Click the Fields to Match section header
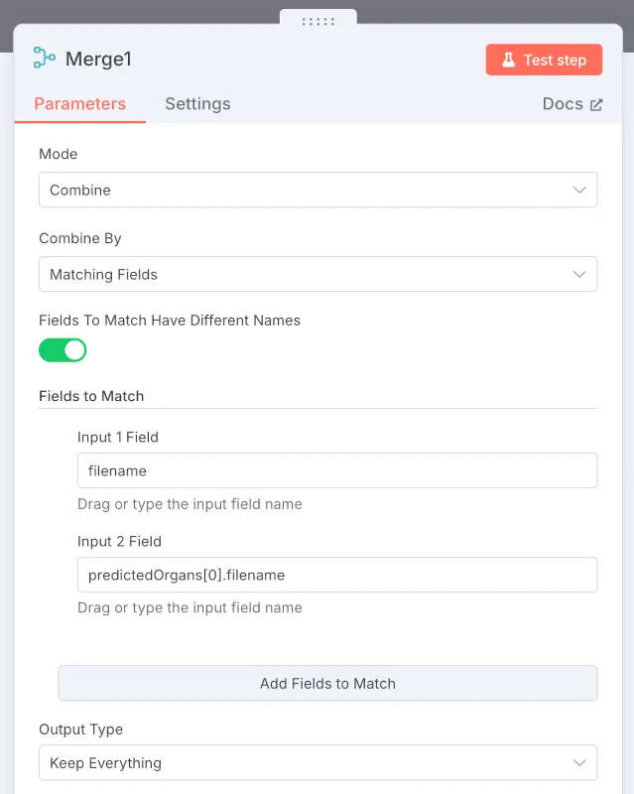The width and height of the screenshot is (634, 794). (91, 396)
